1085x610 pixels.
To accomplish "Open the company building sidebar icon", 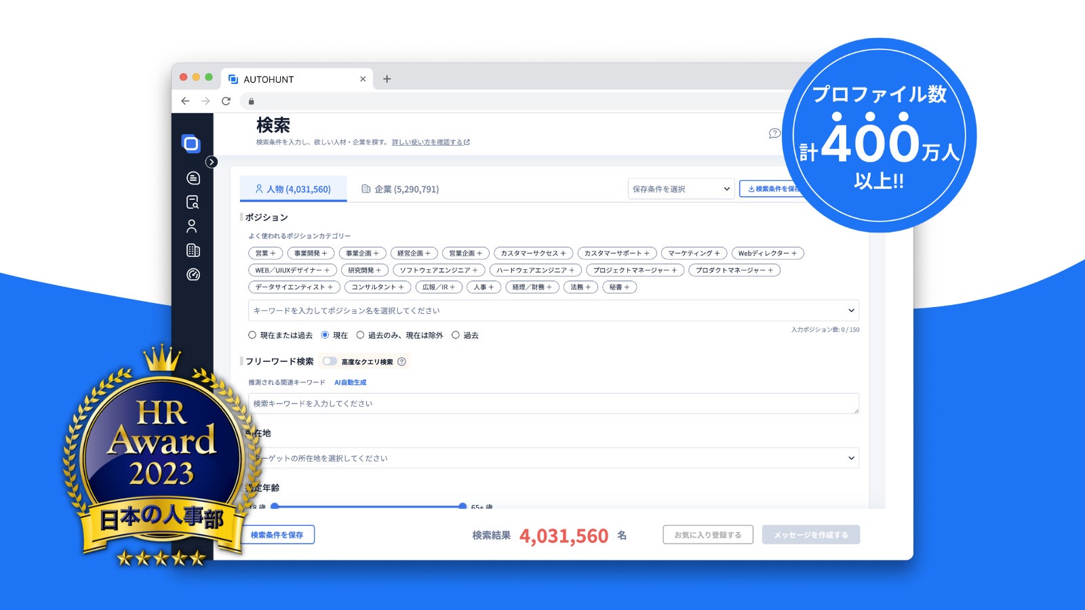I will click(x=193, y=251).
